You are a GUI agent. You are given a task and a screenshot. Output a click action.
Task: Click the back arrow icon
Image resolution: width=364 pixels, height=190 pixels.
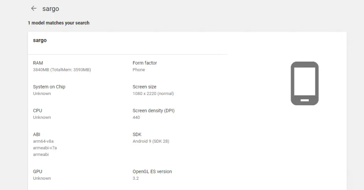click(34, 9)
